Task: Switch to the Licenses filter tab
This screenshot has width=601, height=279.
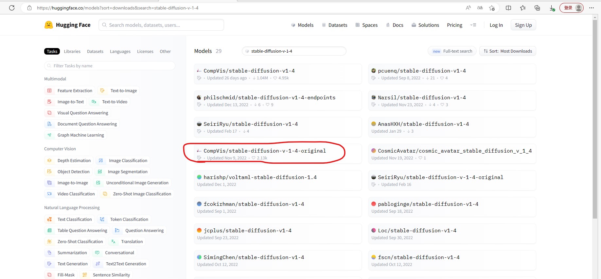Action: pyautogui.click(x=145, y=51)
